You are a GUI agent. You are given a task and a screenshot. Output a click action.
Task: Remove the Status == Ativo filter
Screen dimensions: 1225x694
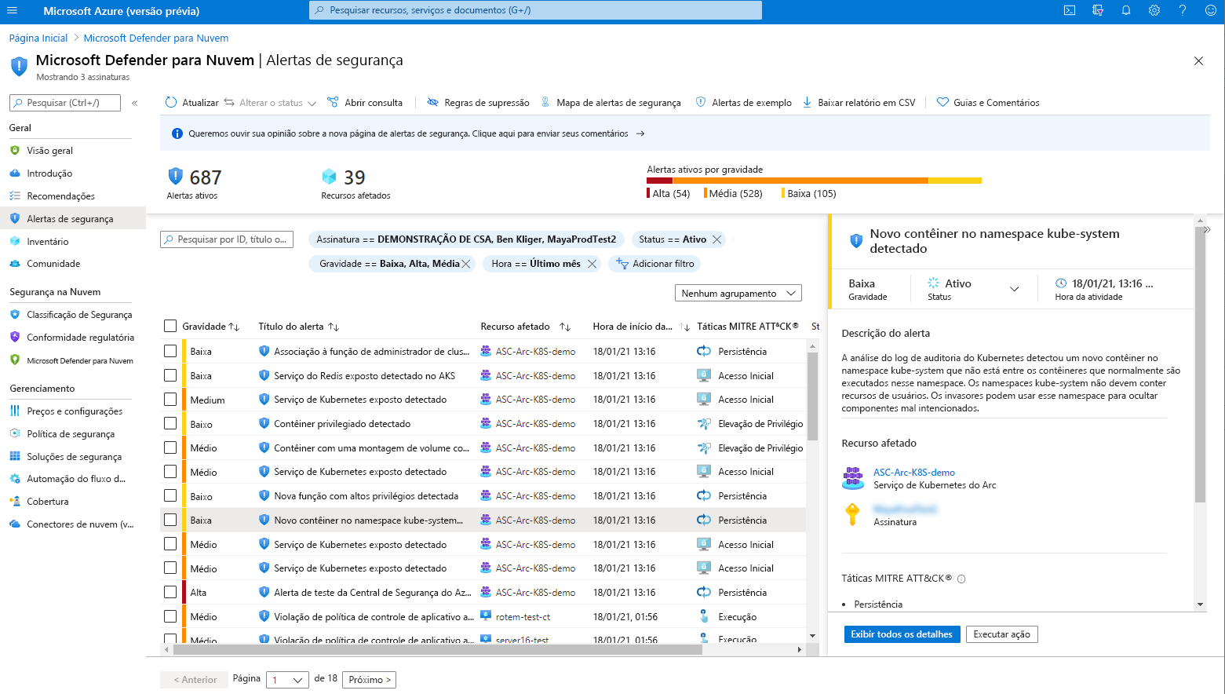click(716, 239)
